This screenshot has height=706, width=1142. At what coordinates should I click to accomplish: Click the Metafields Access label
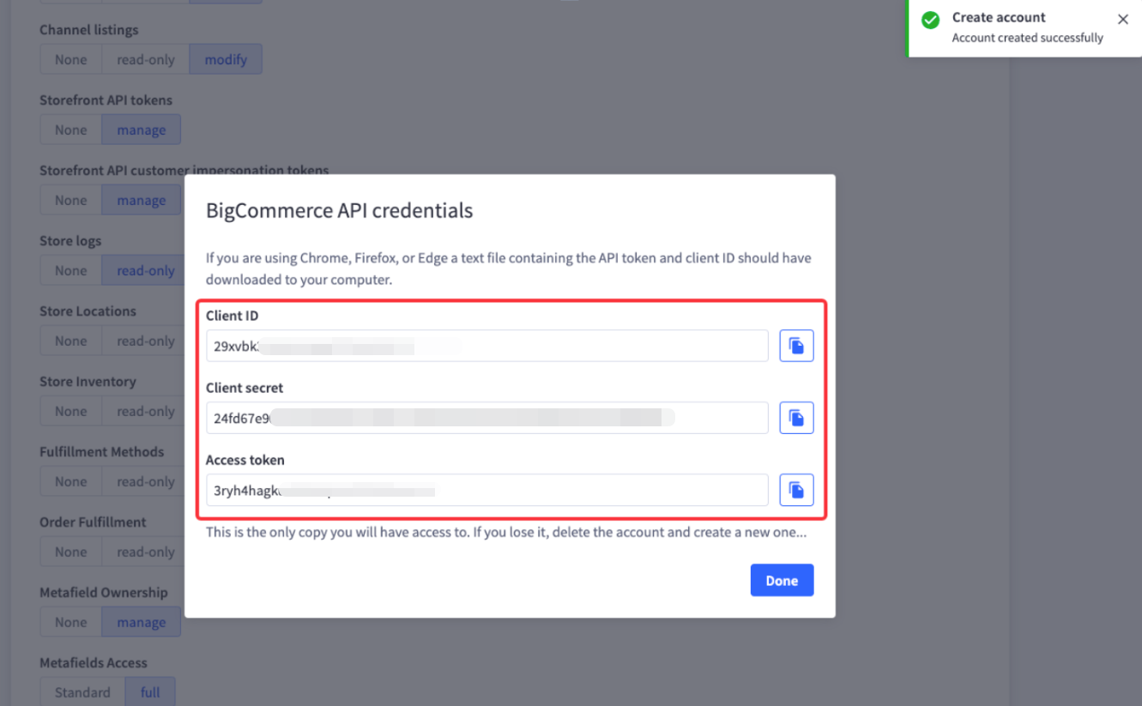click(x=94, y=663)
